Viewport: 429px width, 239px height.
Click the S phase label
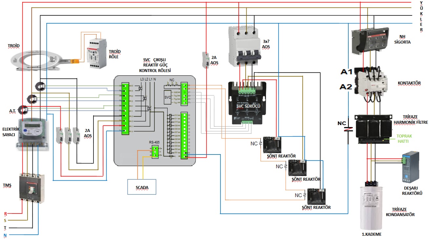tap(5, 221)
